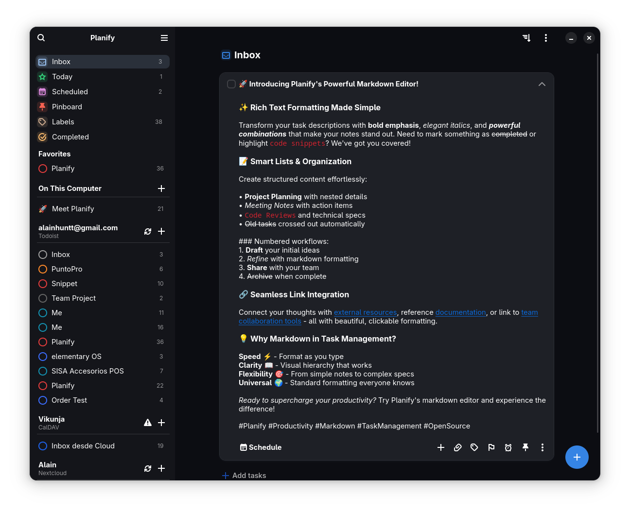630x513 pixels.
Task: Attach a file with the paperclip icon
Action: click(458, 447)
